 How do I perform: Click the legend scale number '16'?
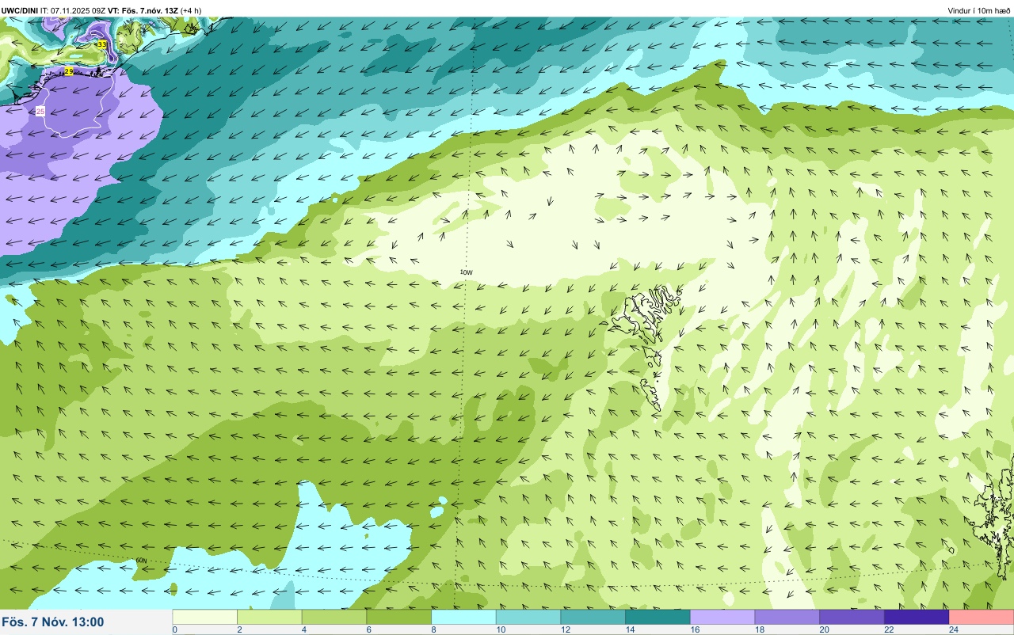pyautogui.click(x=695, y=629)
